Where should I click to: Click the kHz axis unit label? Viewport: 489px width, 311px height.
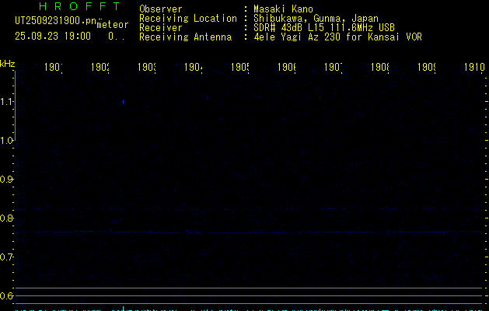8,63
